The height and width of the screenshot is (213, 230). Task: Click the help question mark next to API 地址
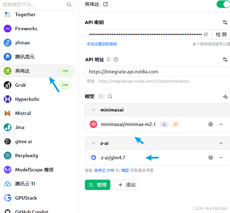pos(116,60)
